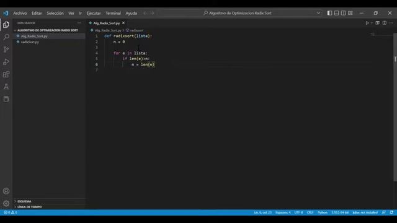Open Explorer more actions ellipsis
Image resolution: width=397 pixels, height=223 pixels.
click(x=79, y=23)
